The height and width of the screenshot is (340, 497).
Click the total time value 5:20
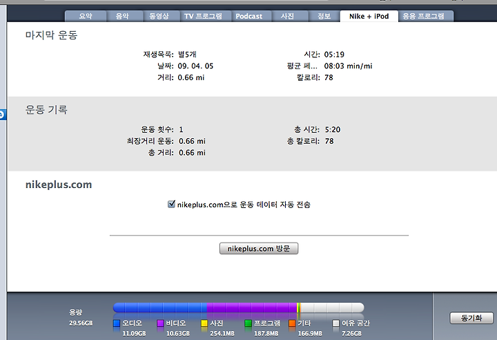pyautogui.click(x=333, y=129)
